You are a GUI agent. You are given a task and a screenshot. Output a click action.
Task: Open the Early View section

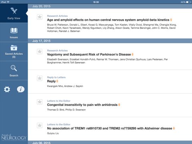coord(14,13)
